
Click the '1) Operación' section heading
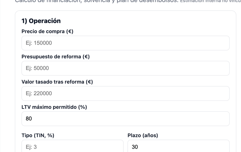tap(41, 21)
